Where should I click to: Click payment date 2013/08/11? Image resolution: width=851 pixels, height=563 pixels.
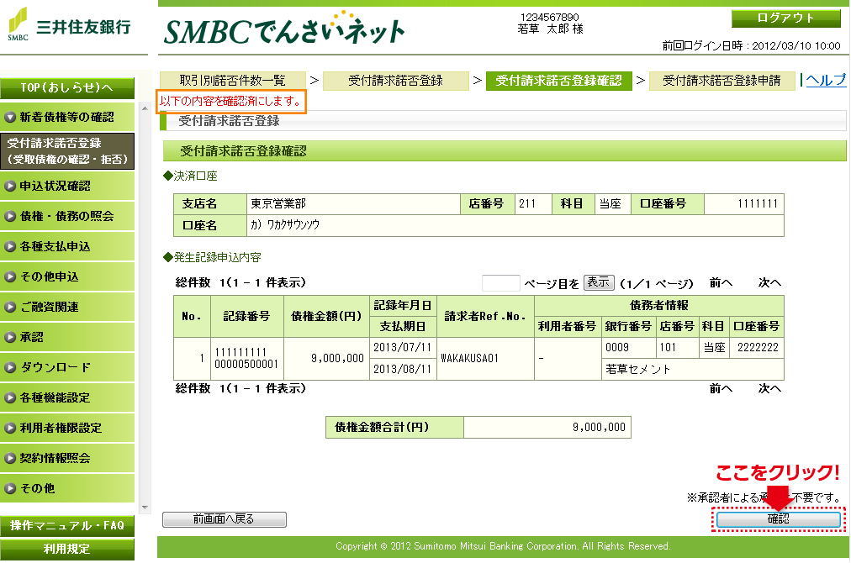click(402, 370)
